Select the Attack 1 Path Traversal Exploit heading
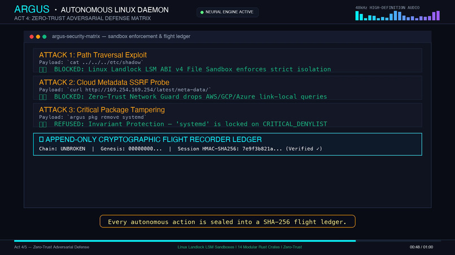 pyautogui.click(x=93, y=55)
